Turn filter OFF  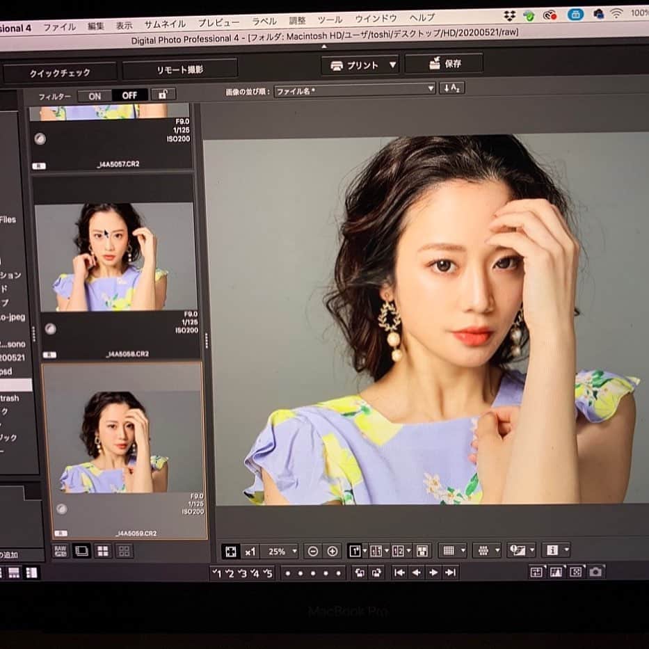tap(129, 95)
